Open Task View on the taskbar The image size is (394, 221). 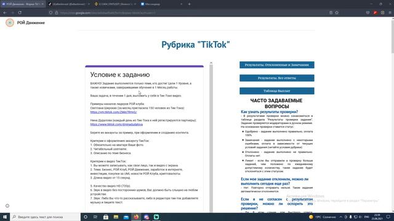[x=95, y=217]
